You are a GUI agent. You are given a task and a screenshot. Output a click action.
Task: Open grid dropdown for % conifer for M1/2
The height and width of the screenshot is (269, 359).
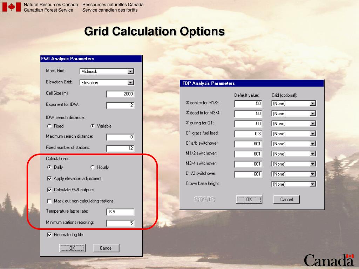[x=313, y=103]
